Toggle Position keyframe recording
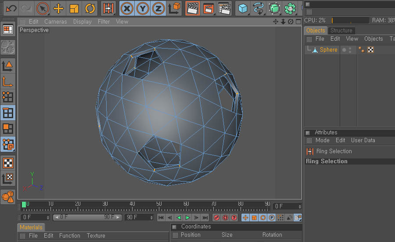 245,217
